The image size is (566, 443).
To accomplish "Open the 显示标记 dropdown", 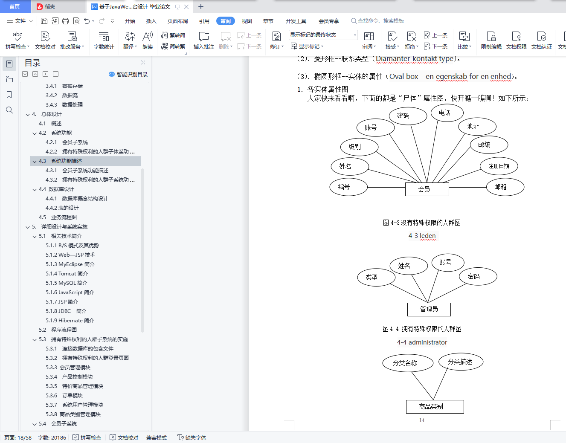I will pos(307,46).
